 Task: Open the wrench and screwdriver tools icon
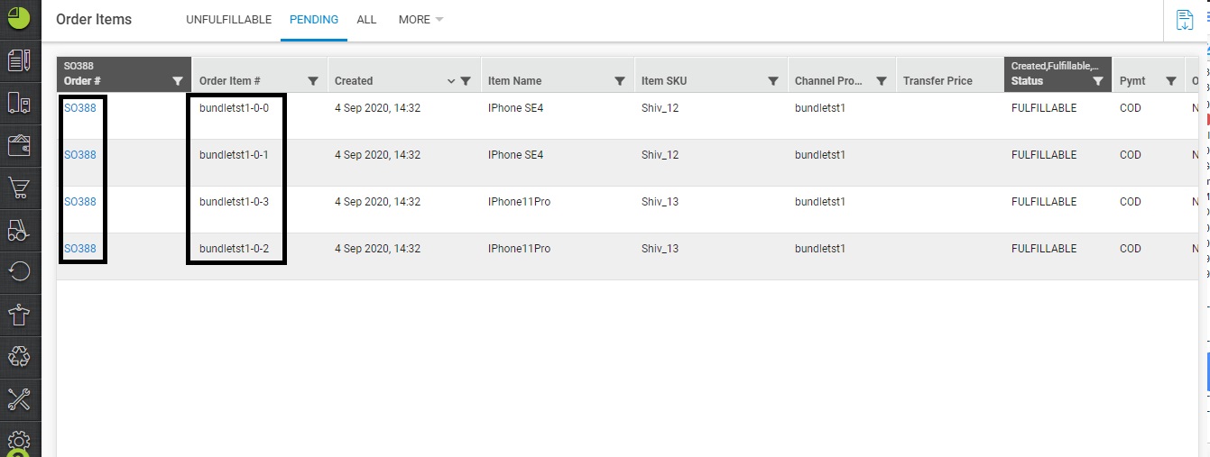(x=19, y=399)
